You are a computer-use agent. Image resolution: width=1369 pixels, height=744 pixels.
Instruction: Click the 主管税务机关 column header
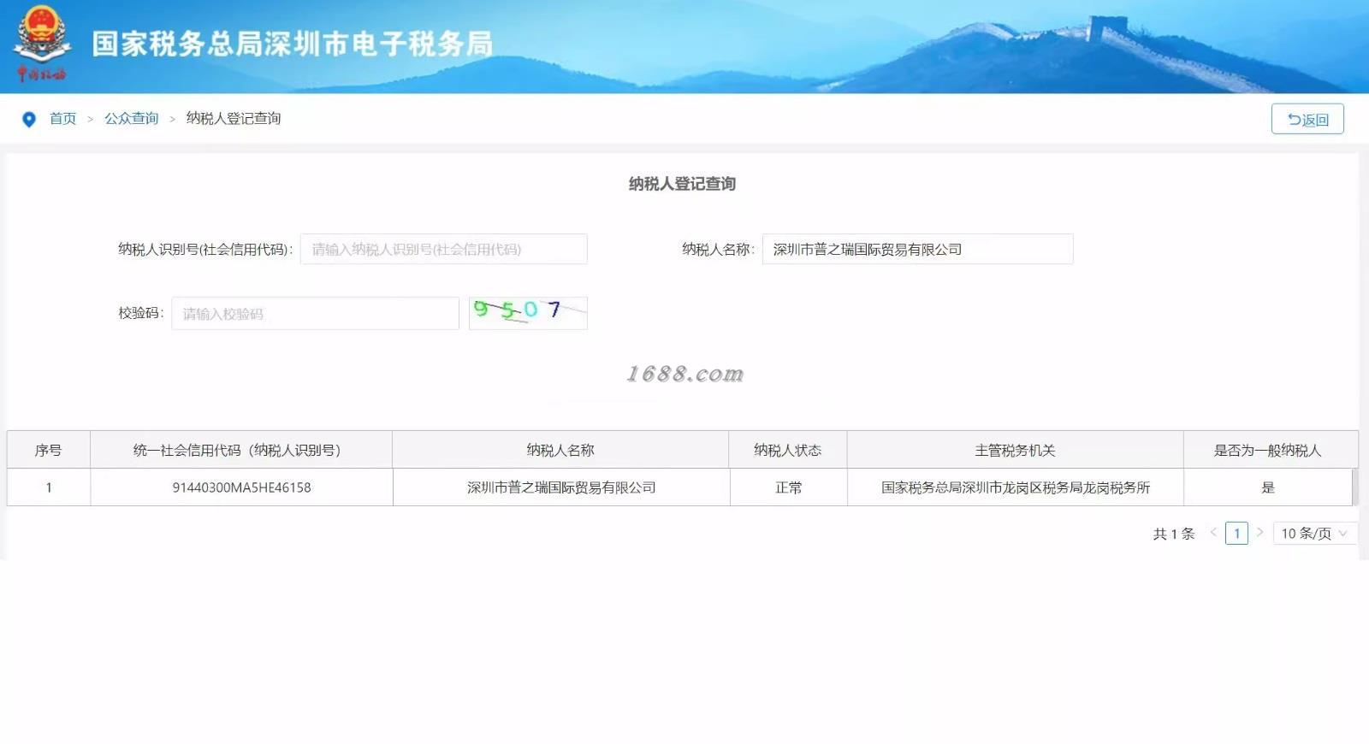[1015, 450]
